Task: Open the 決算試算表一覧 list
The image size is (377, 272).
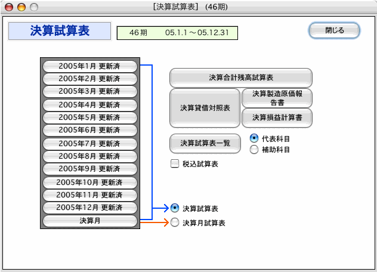Action: click(x=205, y=143)
